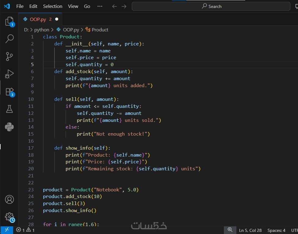Open the File menu
This screenshot has width=298, height=234.
pos(20,6)
